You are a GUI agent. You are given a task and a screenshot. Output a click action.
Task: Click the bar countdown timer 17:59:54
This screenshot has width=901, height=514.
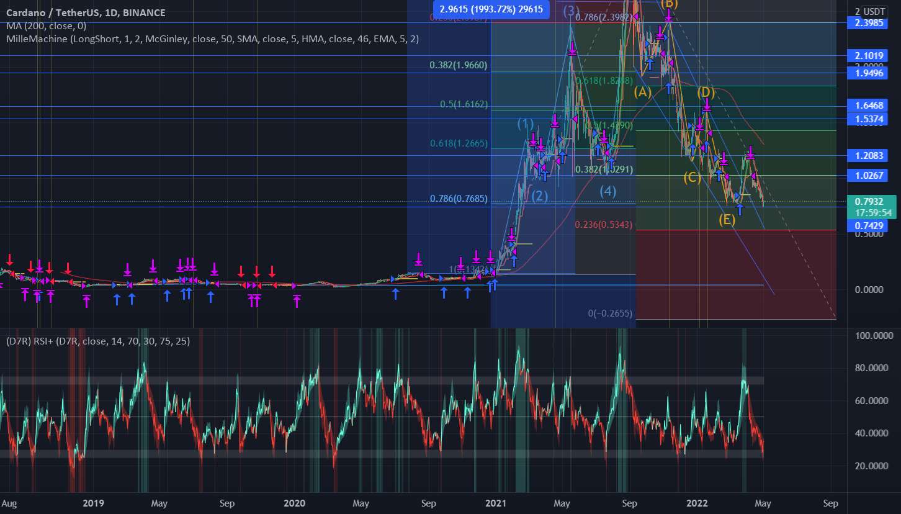(x=872, y=212)
